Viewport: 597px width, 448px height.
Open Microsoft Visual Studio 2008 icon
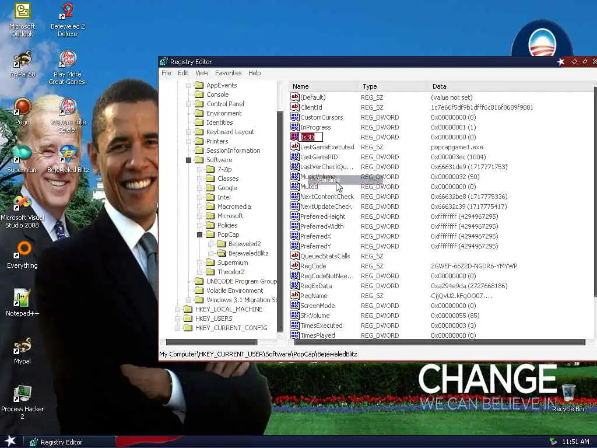22,212
